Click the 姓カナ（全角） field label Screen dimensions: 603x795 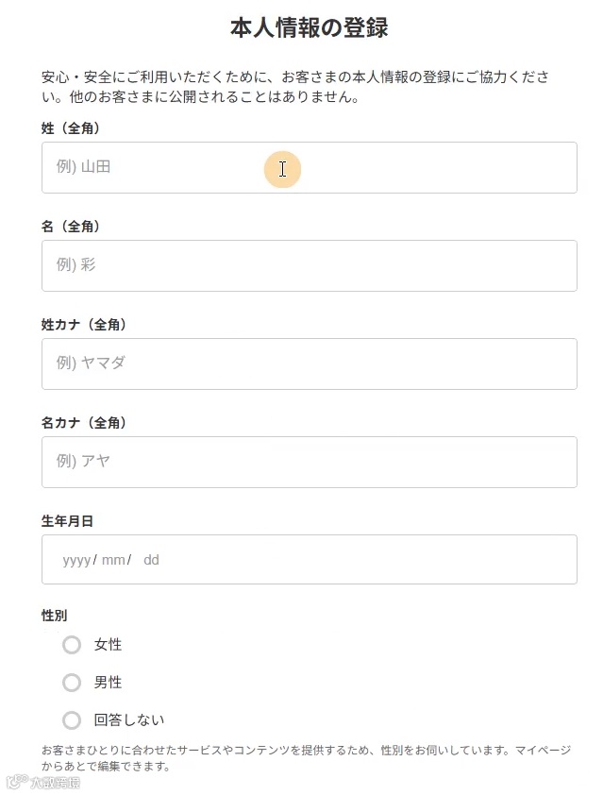tap(84, 325)
